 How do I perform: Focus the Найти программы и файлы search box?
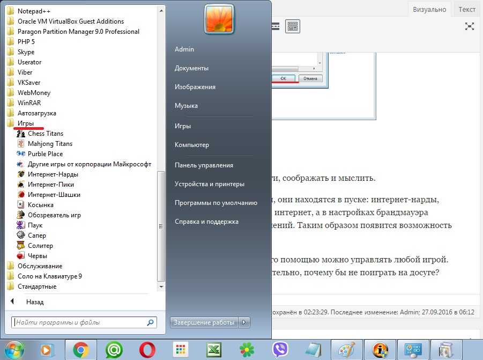[x=79, y=322]
